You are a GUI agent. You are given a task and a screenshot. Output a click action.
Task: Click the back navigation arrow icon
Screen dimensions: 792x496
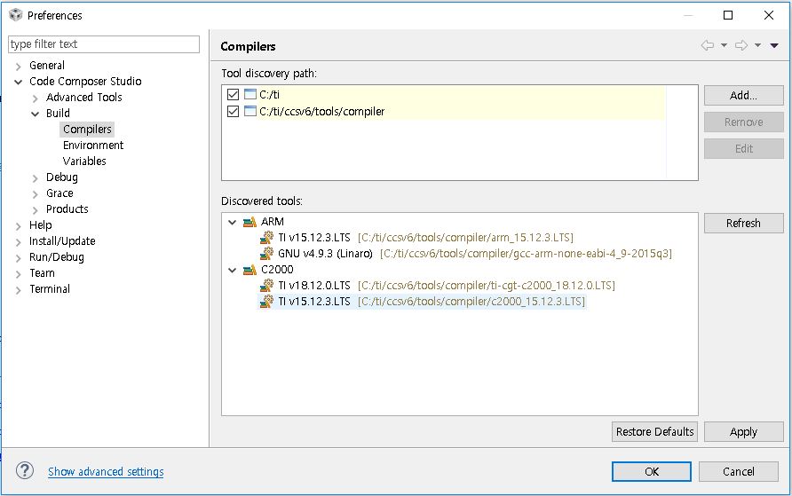[x=707, y=45]
